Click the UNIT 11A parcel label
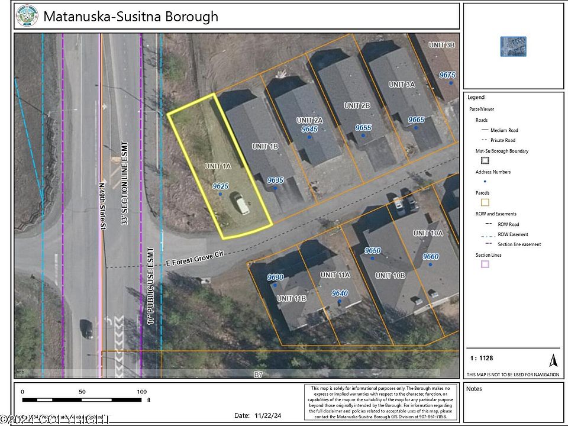This screenshot has height=426, width=568. click(335, 275)
